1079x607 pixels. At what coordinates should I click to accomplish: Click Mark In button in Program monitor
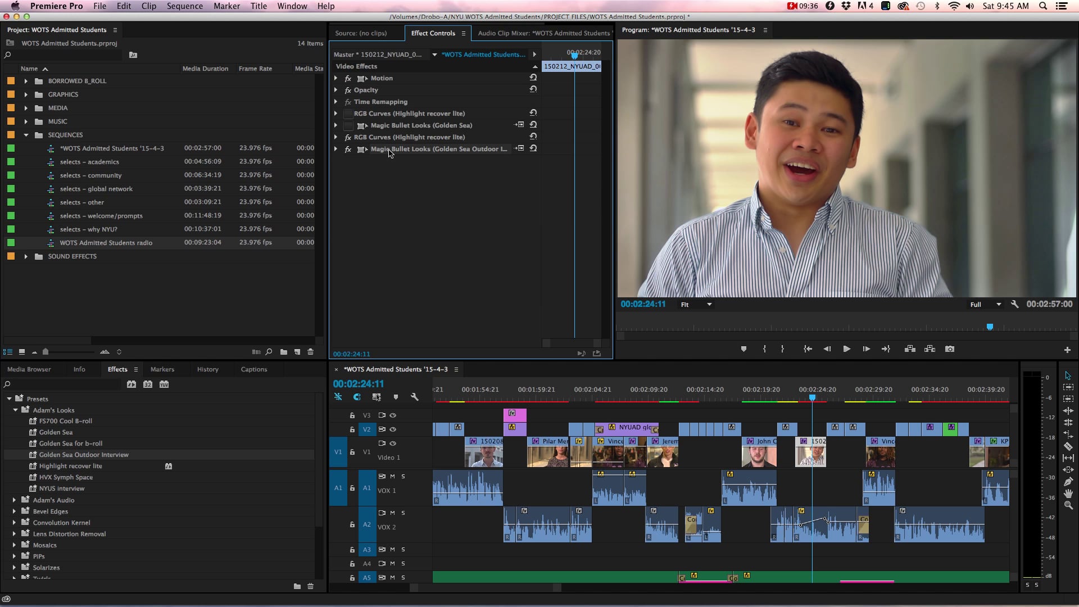[764, 349]
